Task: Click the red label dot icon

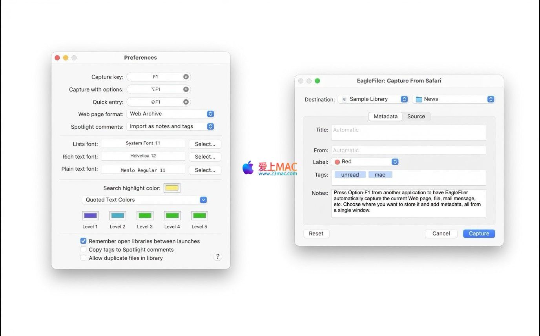Action: pyautogui.click(x=337, y=162)
